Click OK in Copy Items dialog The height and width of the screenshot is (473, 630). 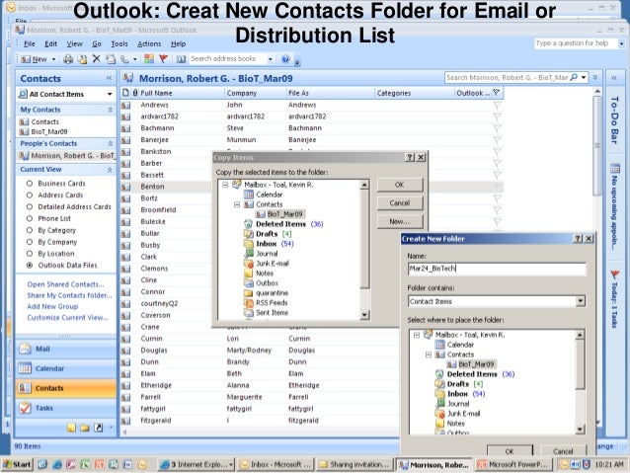(399, 185)
